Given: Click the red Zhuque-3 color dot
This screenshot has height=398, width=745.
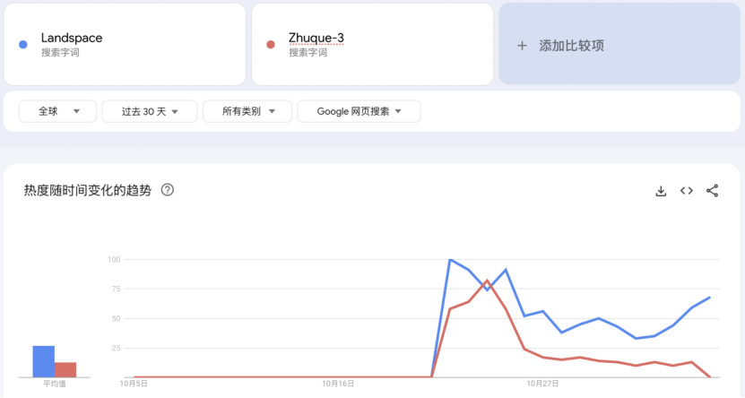Looking at the screenshot, I should [x=271, y=45].
